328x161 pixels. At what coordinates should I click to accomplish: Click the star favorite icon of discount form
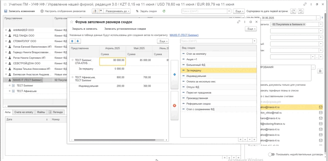point(71,22)
